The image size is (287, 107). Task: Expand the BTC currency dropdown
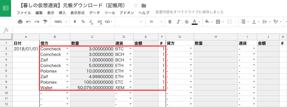coord(130,49)
